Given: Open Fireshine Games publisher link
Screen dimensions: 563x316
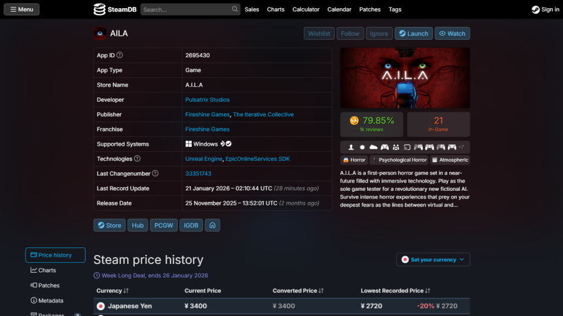Looking at the screenshot, I should (x=207, y=114).
